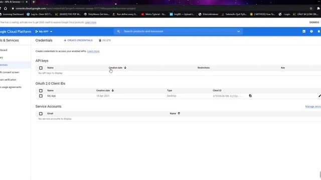Select all API keys checkbox
This screenshot has width=321, height=180.
coord(41,68)
